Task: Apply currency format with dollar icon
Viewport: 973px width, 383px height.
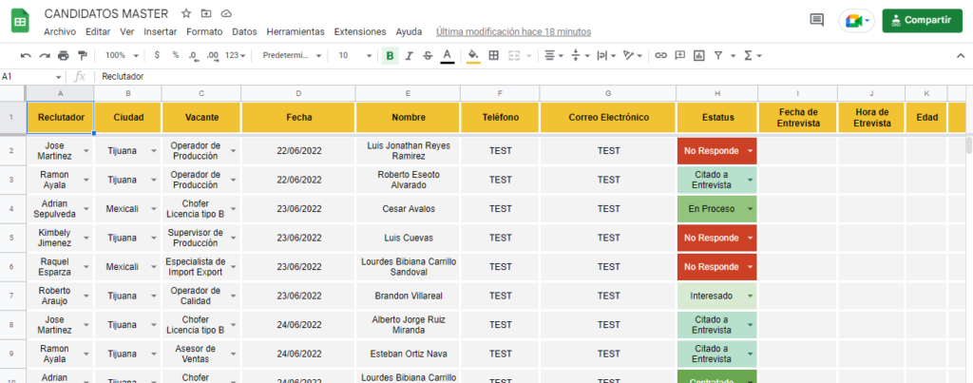Action: pos(157,55)
